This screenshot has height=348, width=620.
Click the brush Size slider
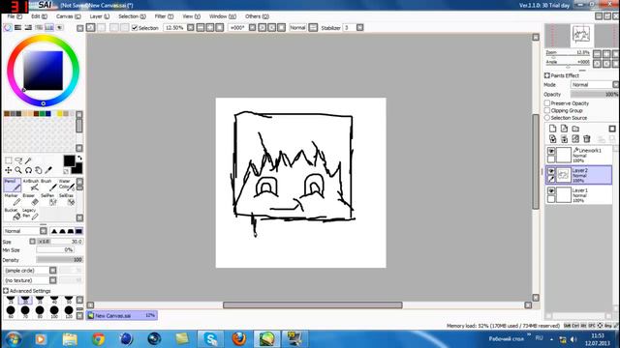click(x=60, y=242)
